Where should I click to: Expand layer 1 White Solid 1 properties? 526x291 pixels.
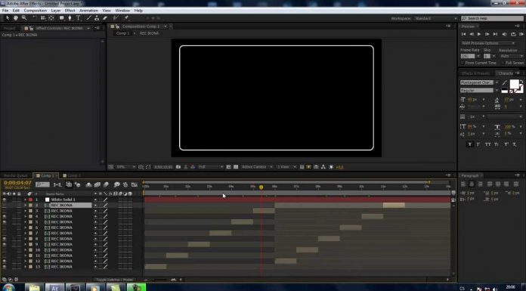(25, 200)
